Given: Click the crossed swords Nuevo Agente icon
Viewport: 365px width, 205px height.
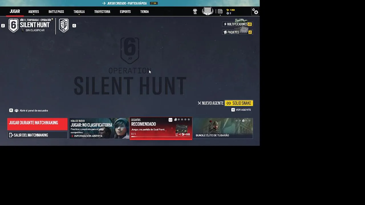Looking at the screenshot, I should [199, 103].
